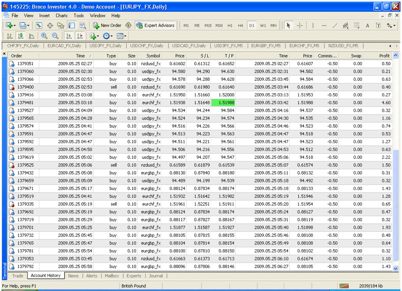The width and height of the screenshot is (402, 291).
Task: Select the Crosshair tool
Action: (x=300, y=26)
